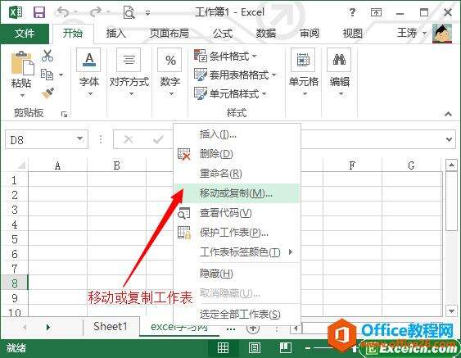
Task: Expand the 粘贴 paste options arrow
Action: pyautogui.click(x=22, y=96)
